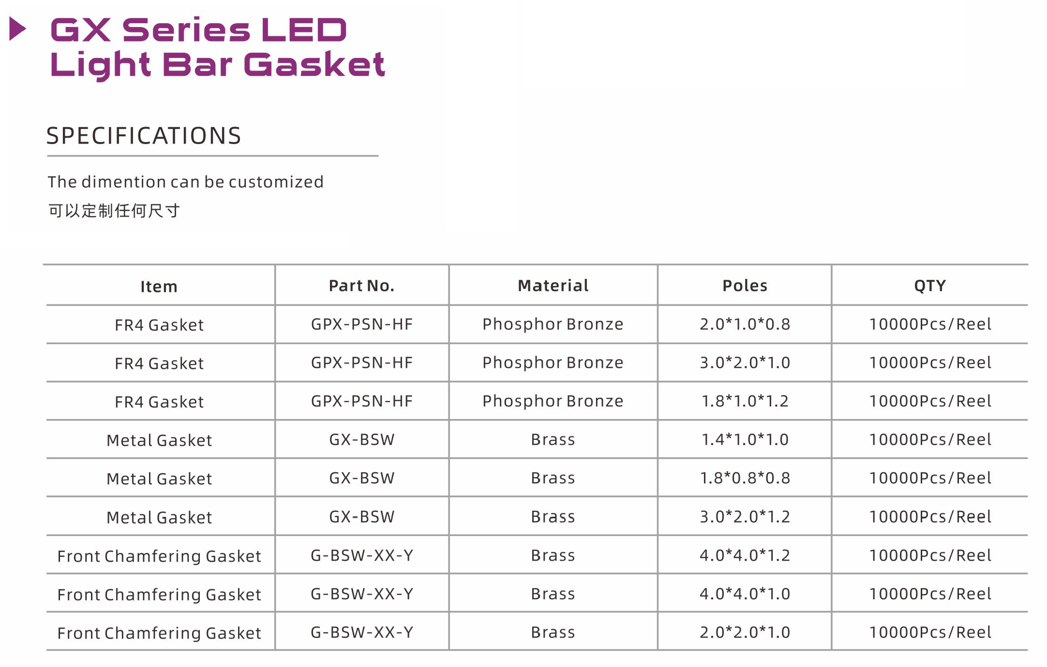
Task: Click the QTY column header
Action: click(x=929, y=286)
